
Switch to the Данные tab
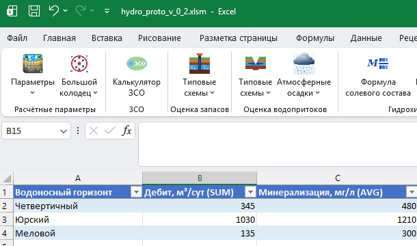point(366,38)
